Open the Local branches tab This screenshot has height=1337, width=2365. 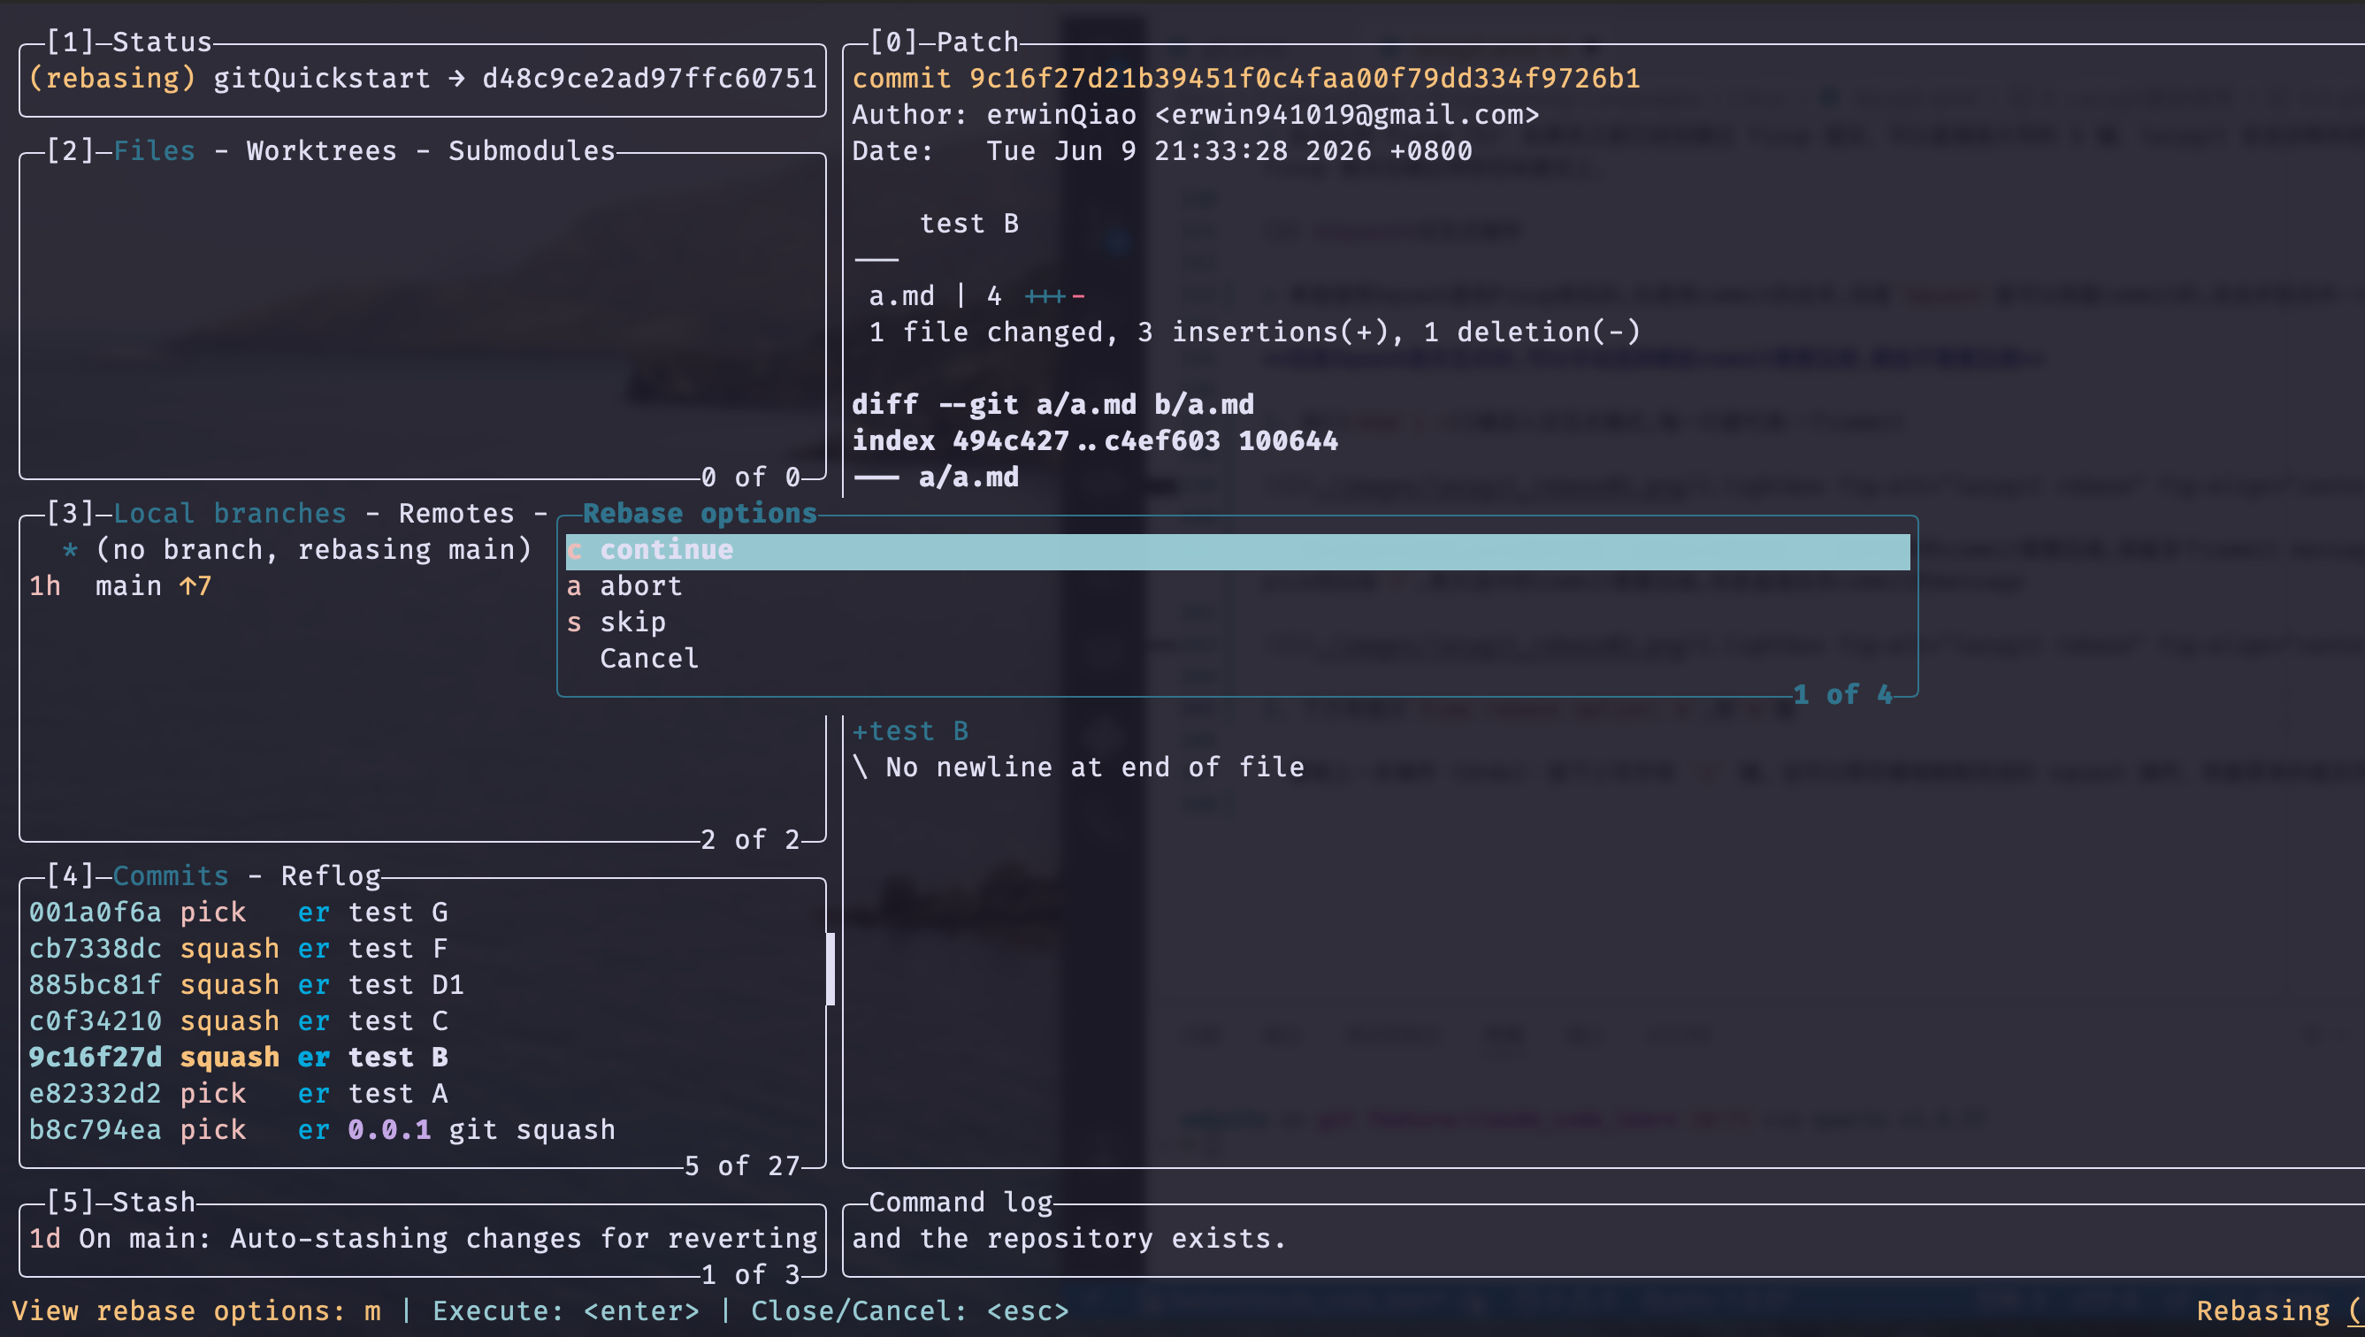pyautogui.click(x=230, y=513)
